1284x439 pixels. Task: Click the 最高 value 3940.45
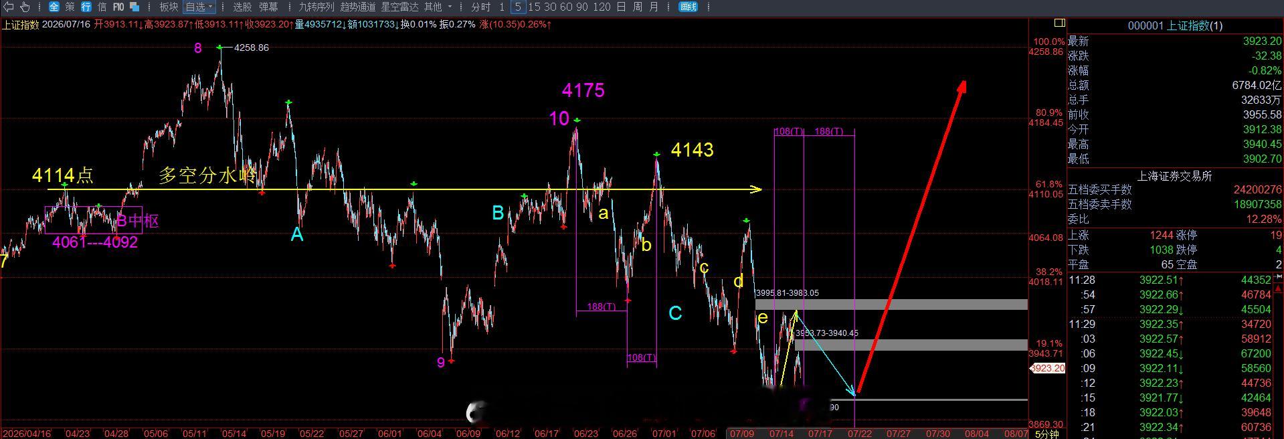(x=1262, y=145)
